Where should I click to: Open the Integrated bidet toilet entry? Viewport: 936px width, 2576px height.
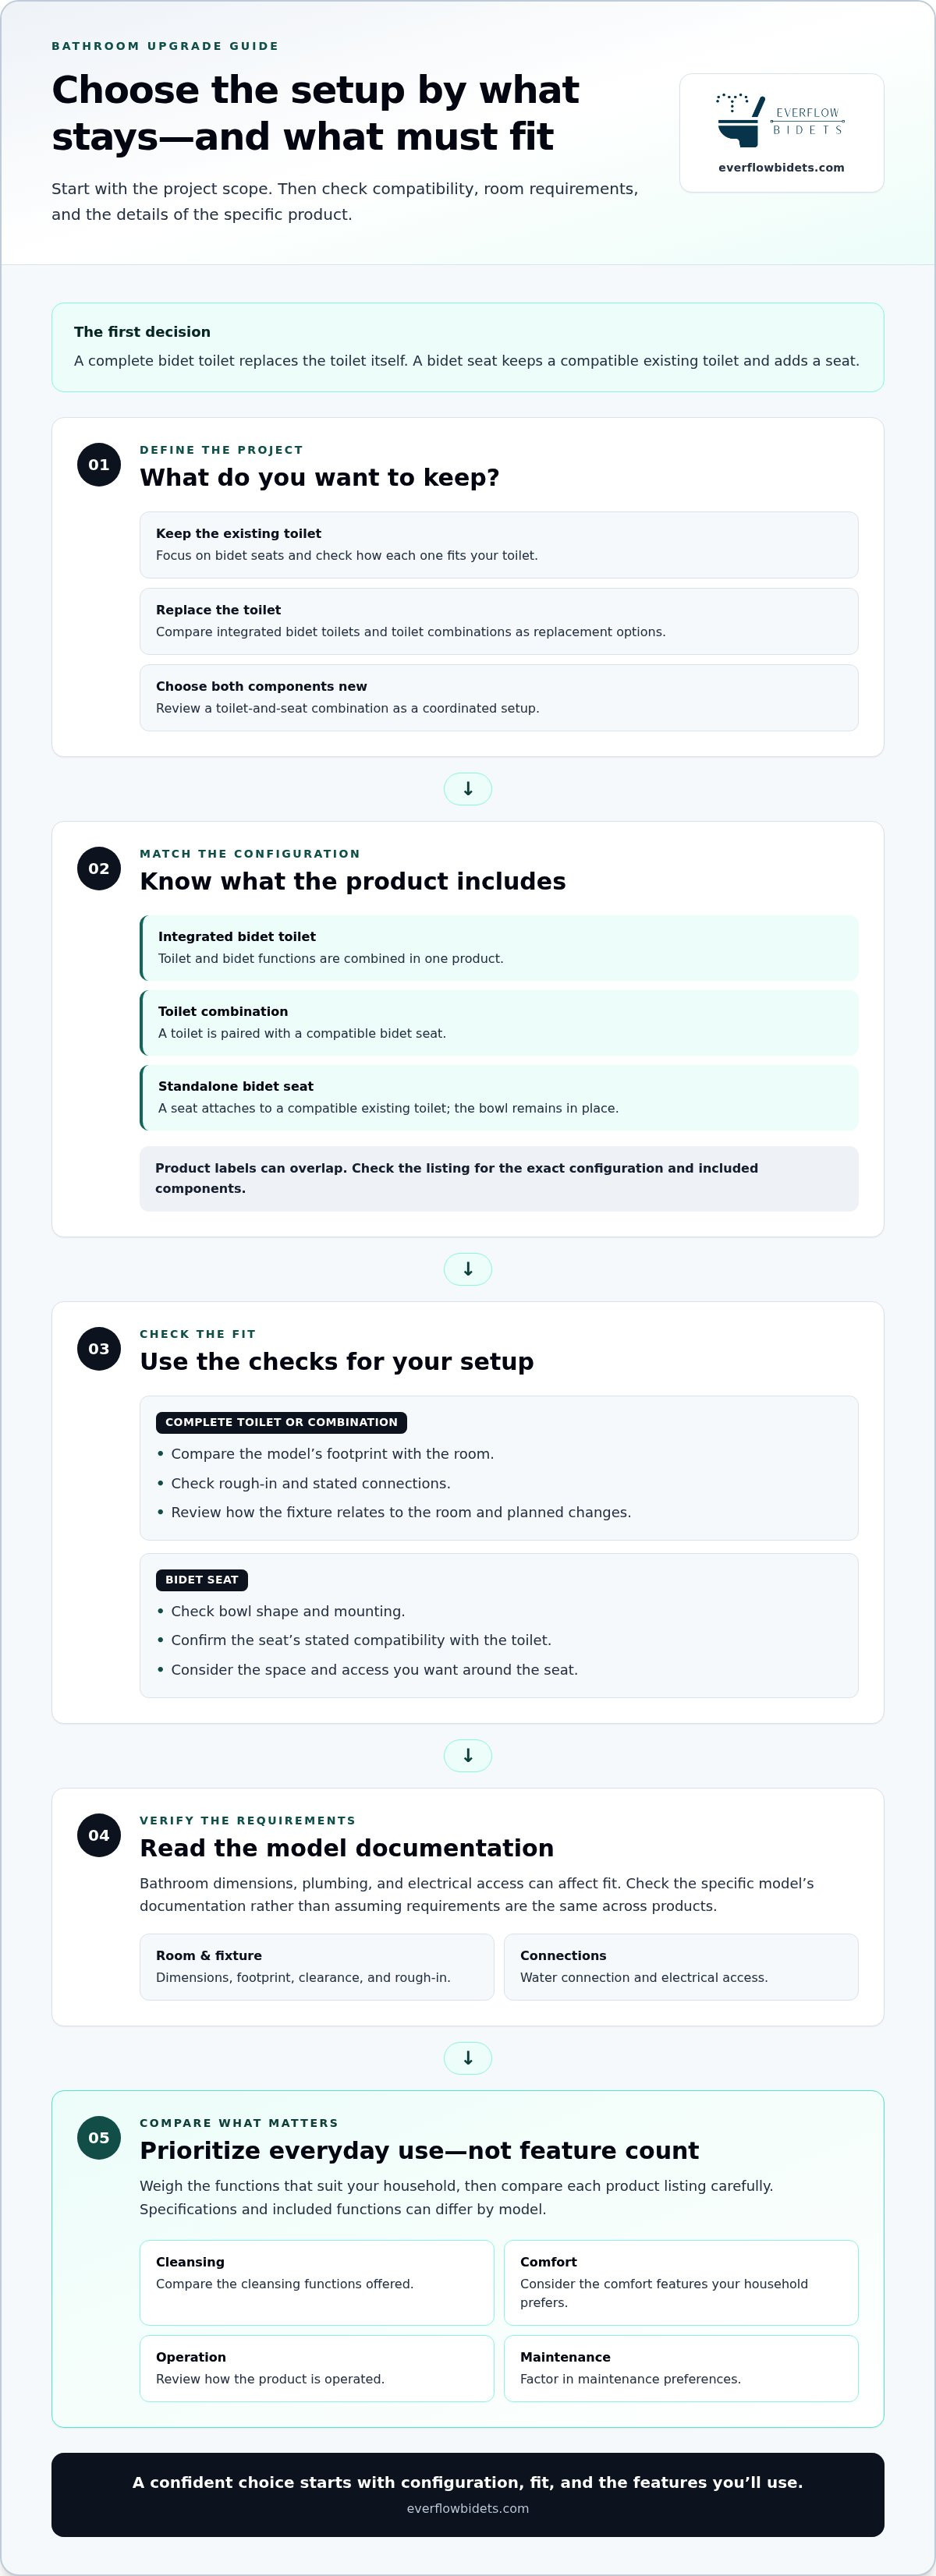click(x=499, y=948)
